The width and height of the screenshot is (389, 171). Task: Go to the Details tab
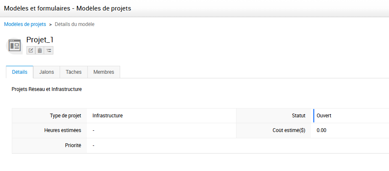(20, 72)
